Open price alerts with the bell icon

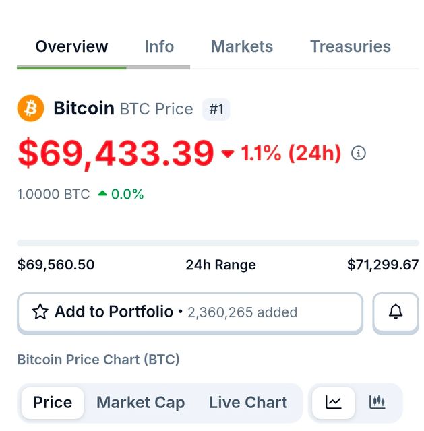396,312
